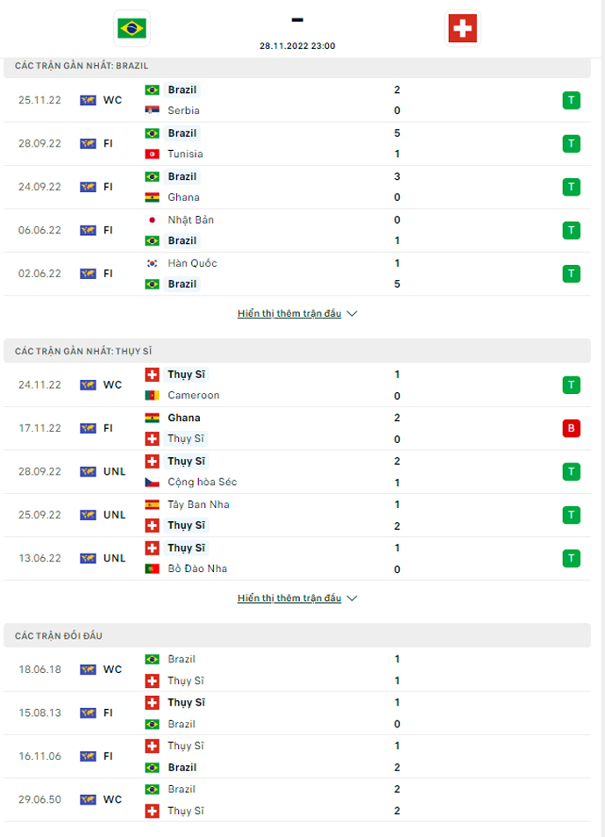The image size is (605, 837).
Task: Click the red B result badge
Action: coord(572,428)
